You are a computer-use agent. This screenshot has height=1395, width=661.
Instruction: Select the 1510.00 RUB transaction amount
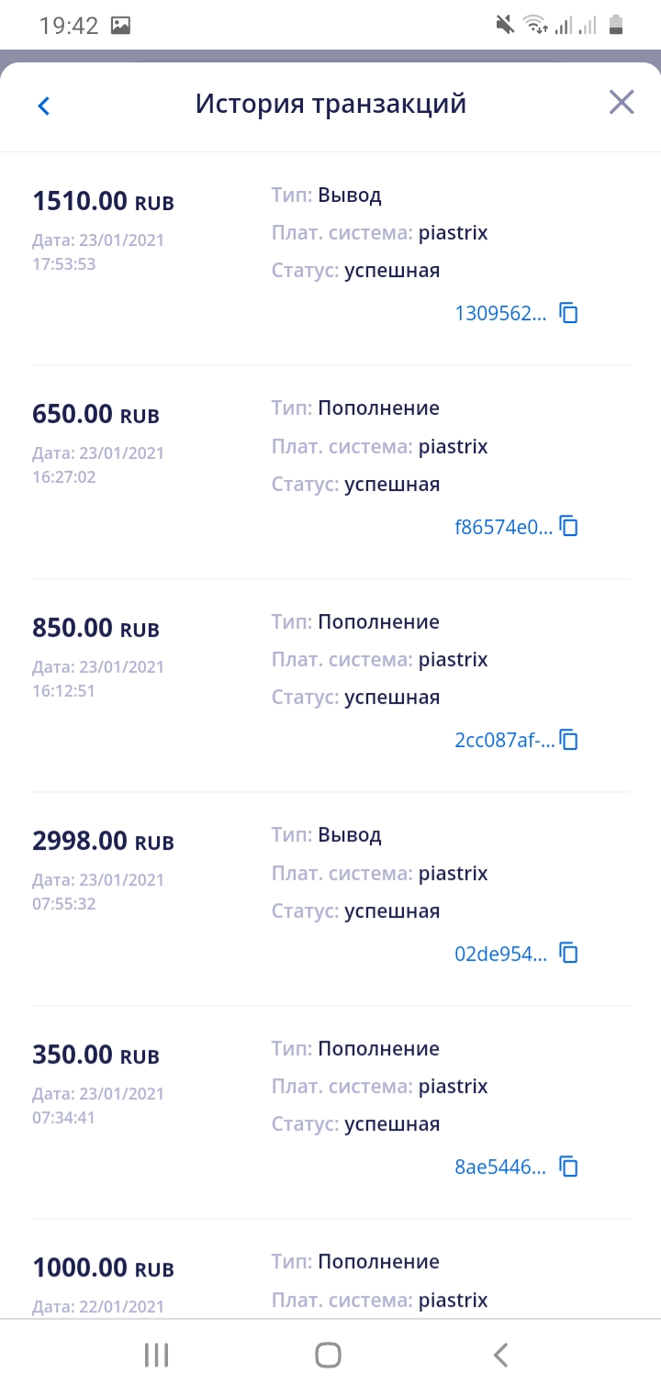(103, 201)
